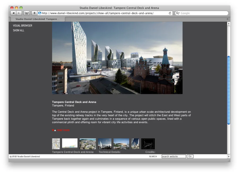Click the scroll down arrow of the page
The height and width of the screenshot is (174, 239).
(x=229, y=157)
